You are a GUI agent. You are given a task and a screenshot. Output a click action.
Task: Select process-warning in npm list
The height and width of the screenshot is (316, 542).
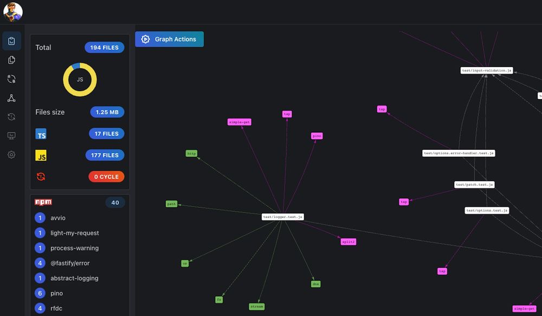coord(75,248)
